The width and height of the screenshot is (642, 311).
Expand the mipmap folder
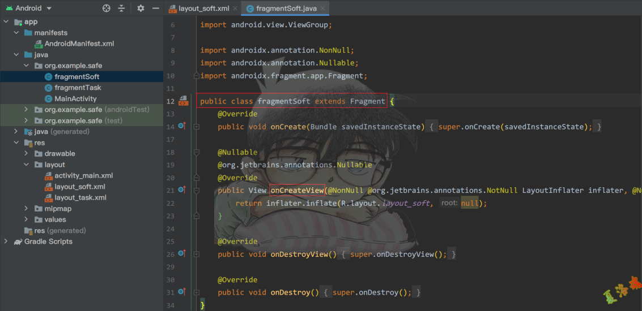click(27, 209)
